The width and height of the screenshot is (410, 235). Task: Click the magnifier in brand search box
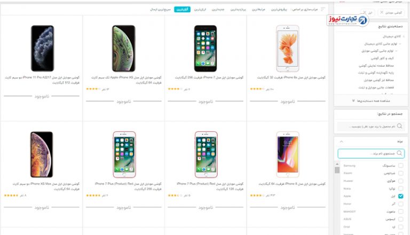click(x=399, y=153)
